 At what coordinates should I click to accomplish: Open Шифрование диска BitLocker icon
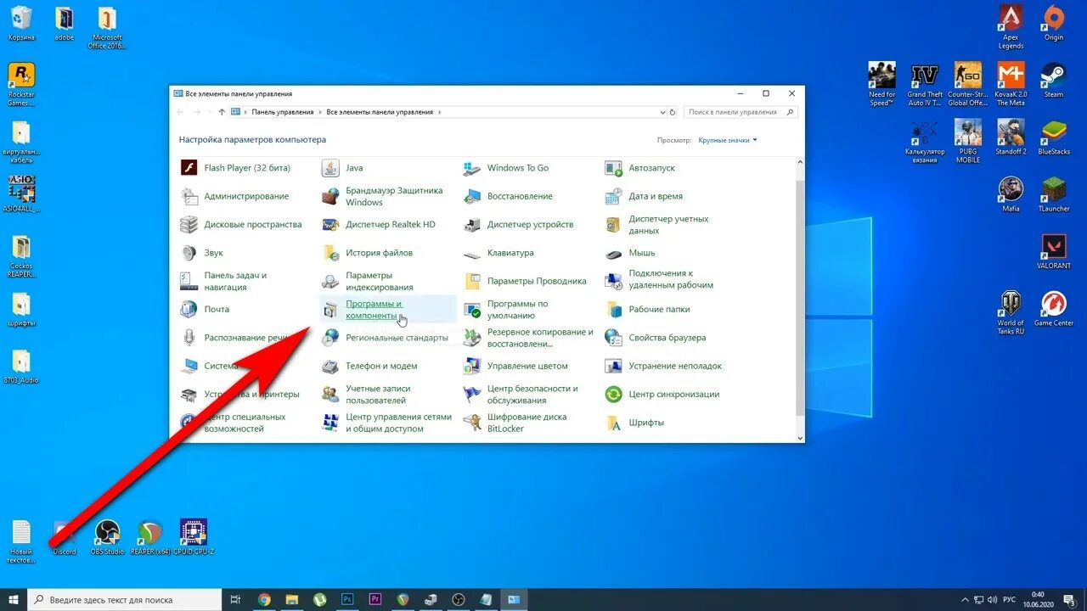click(472, 423)
